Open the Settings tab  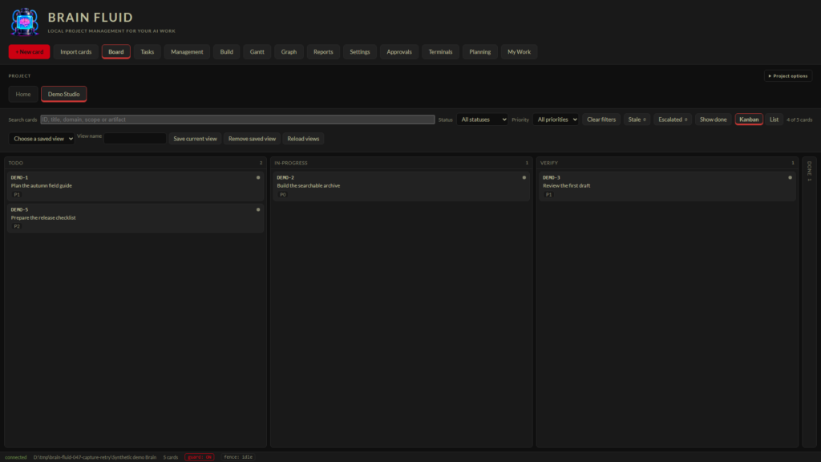(360, 52)
